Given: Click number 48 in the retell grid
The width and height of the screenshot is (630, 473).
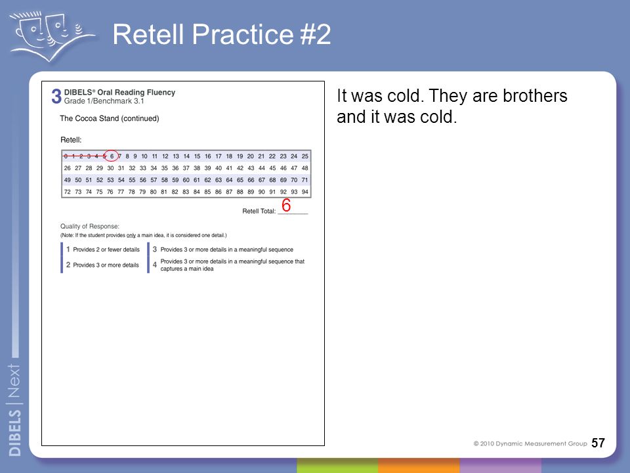Looking at the screenshot, I should coord(305,168).
